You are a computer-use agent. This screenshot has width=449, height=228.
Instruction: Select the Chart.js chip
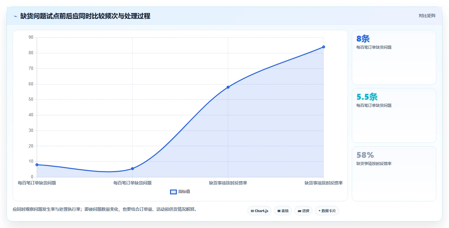coord(259,211)
